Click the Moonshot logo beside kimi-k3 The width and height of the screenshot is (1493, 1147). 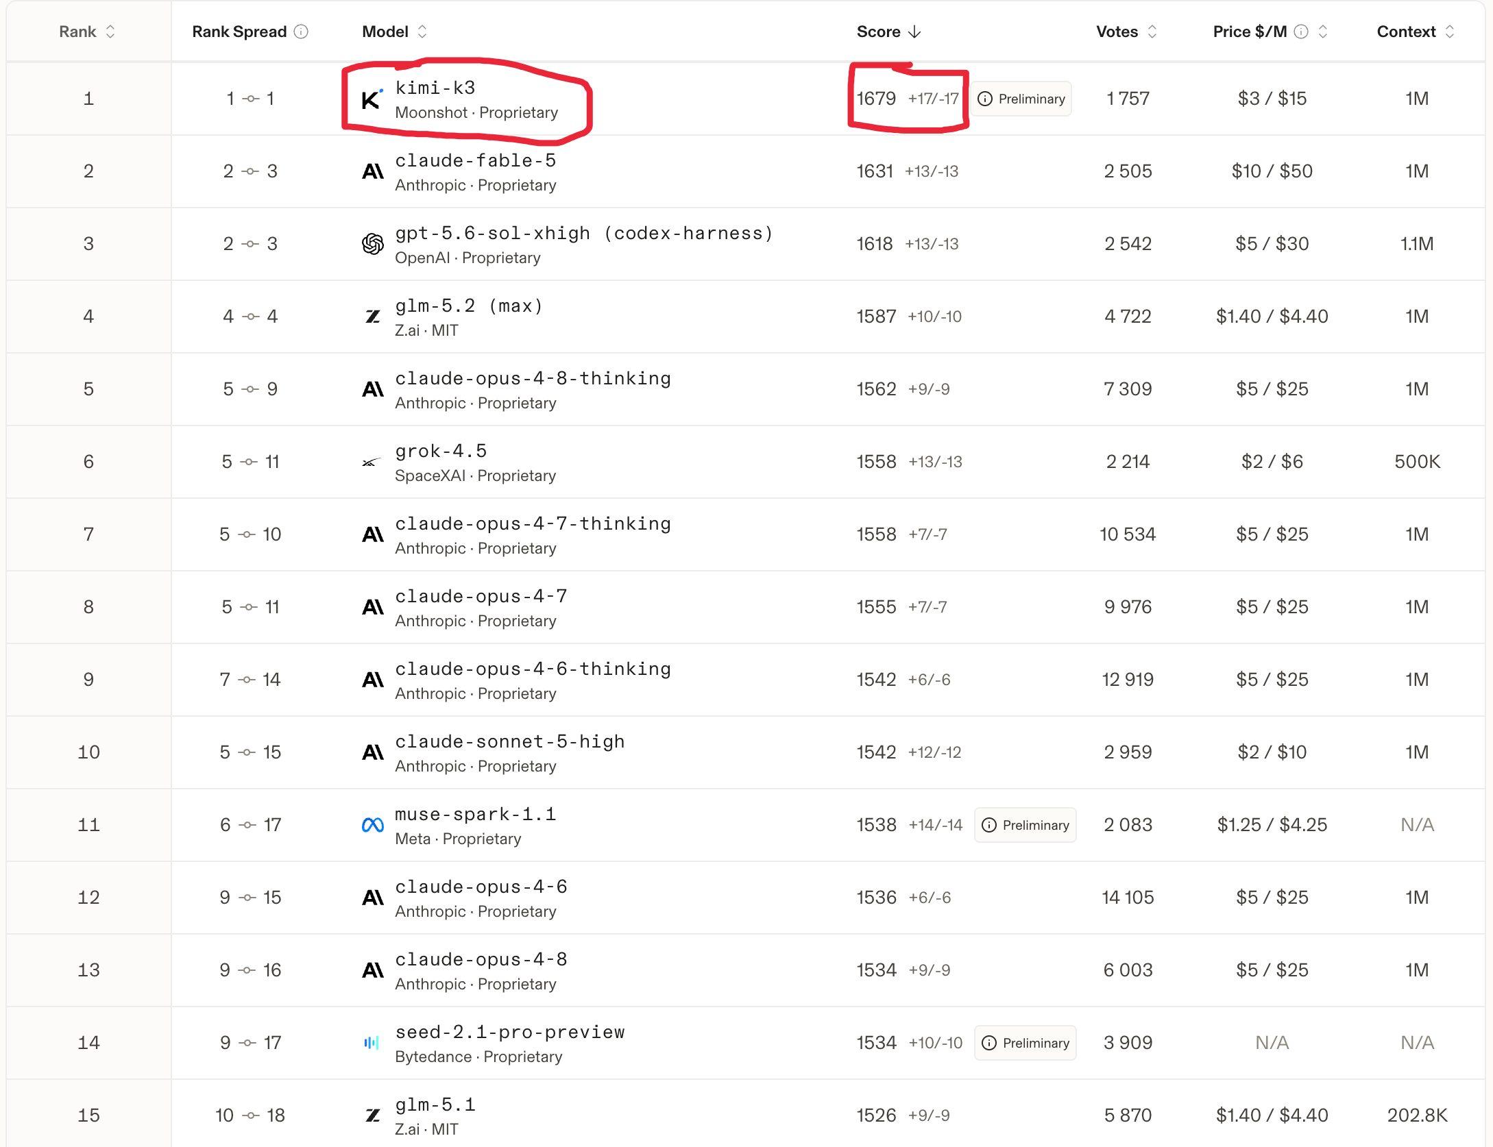(x=372, y=99)
